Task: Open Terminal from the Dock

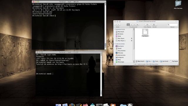Action: coord(99,105)
